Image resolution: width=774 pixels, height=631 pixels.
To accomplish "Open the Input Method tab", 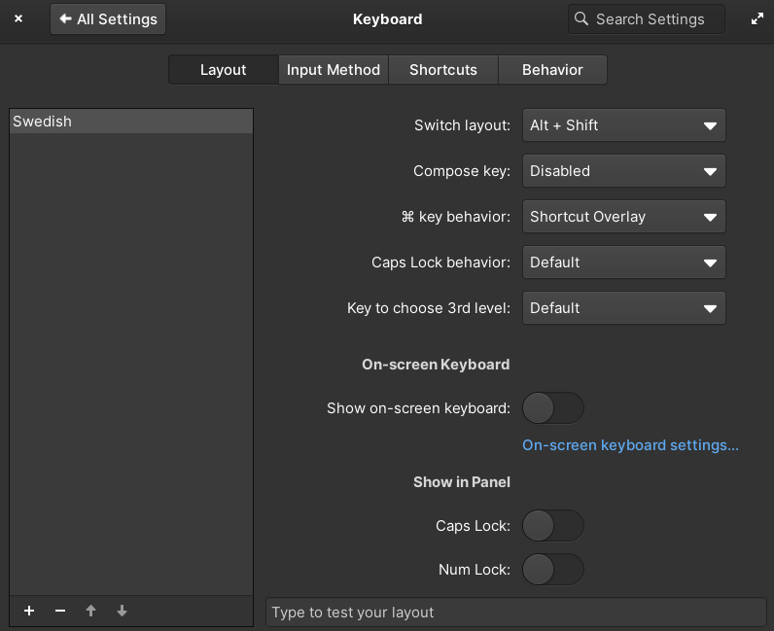I will click(x=334, y=70).
